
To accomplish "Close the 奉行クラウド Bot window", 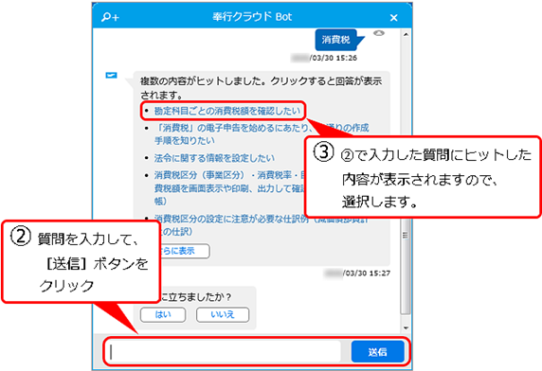I will (394, 18).
